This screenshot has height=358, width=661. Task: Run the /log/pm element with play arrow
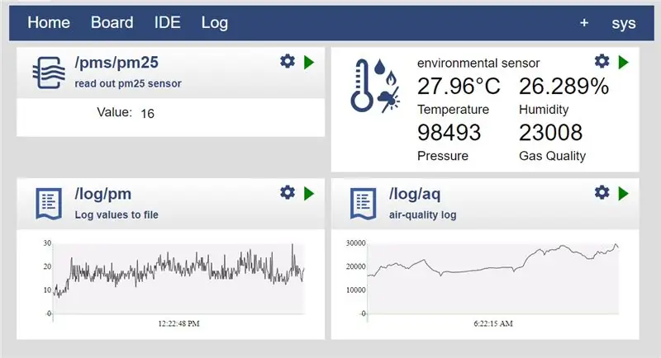click(x=309, y=194)
